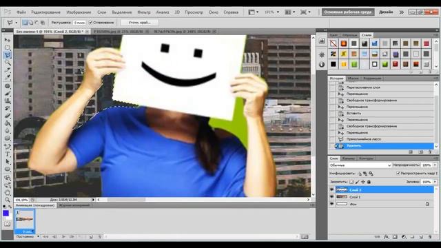Image resolution: width=441 pixels, height=248 pixels.
Task: Select the Magic Wand tool
Action: pos(8,63)
